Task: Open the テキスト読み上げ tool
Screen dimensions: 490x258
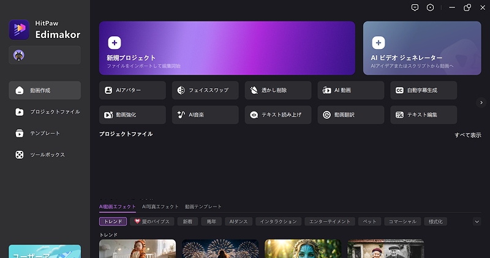Action: [x=278, y=115]
